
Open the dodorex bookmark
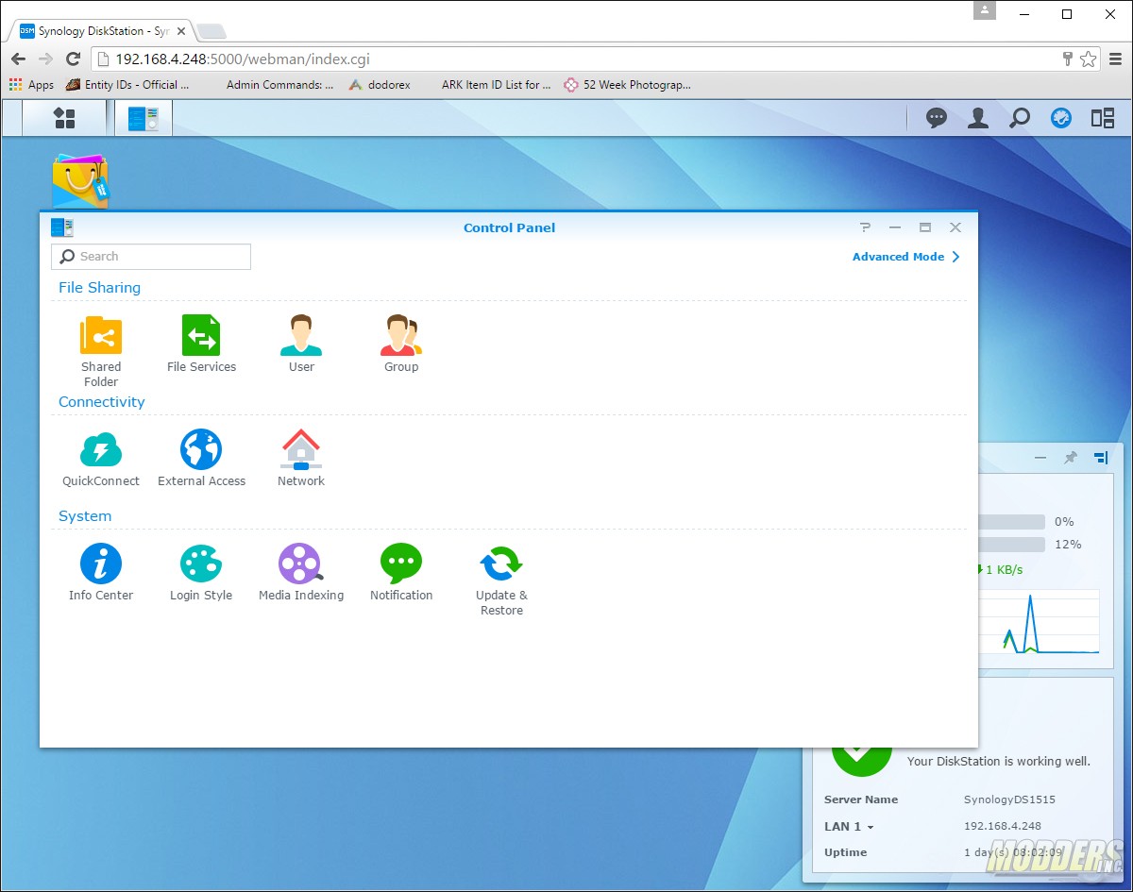click(x=378, y=85)
